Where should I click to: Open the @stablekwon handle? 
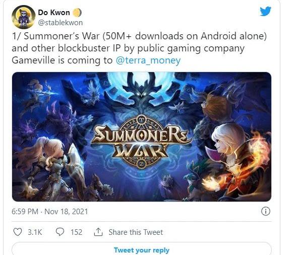61,23
